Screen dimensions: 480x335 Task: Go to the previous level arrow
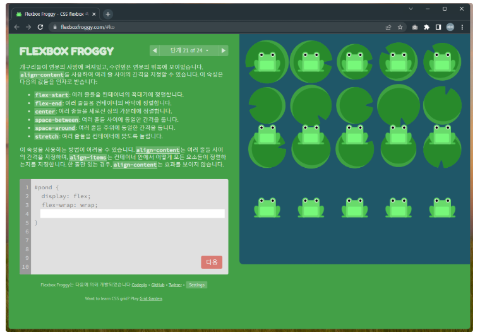click(x=155, y=50)
